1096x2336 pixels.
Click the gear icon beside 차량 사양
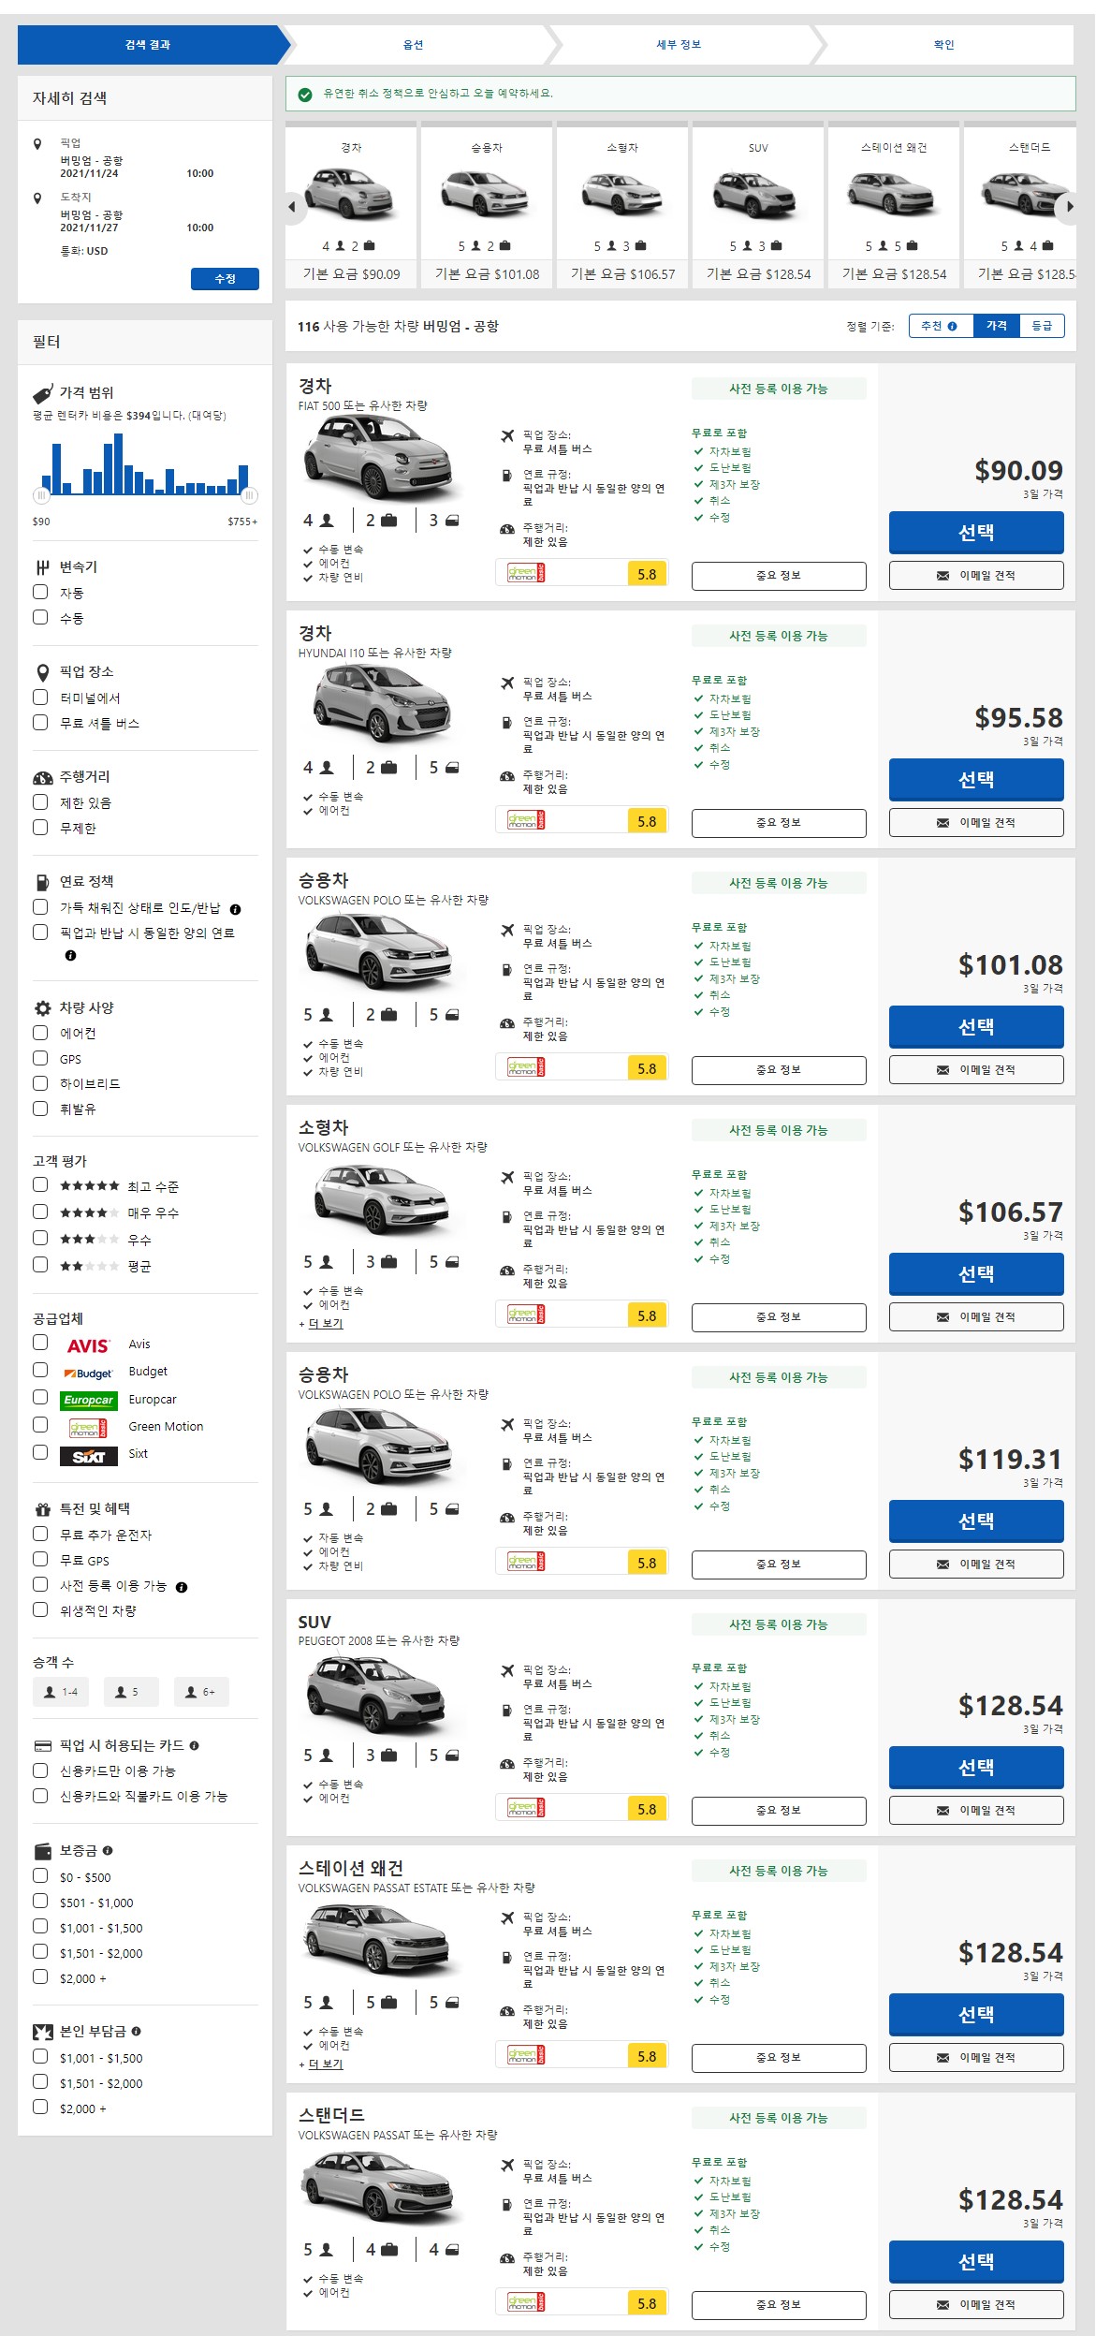(x=42, y=1007)
